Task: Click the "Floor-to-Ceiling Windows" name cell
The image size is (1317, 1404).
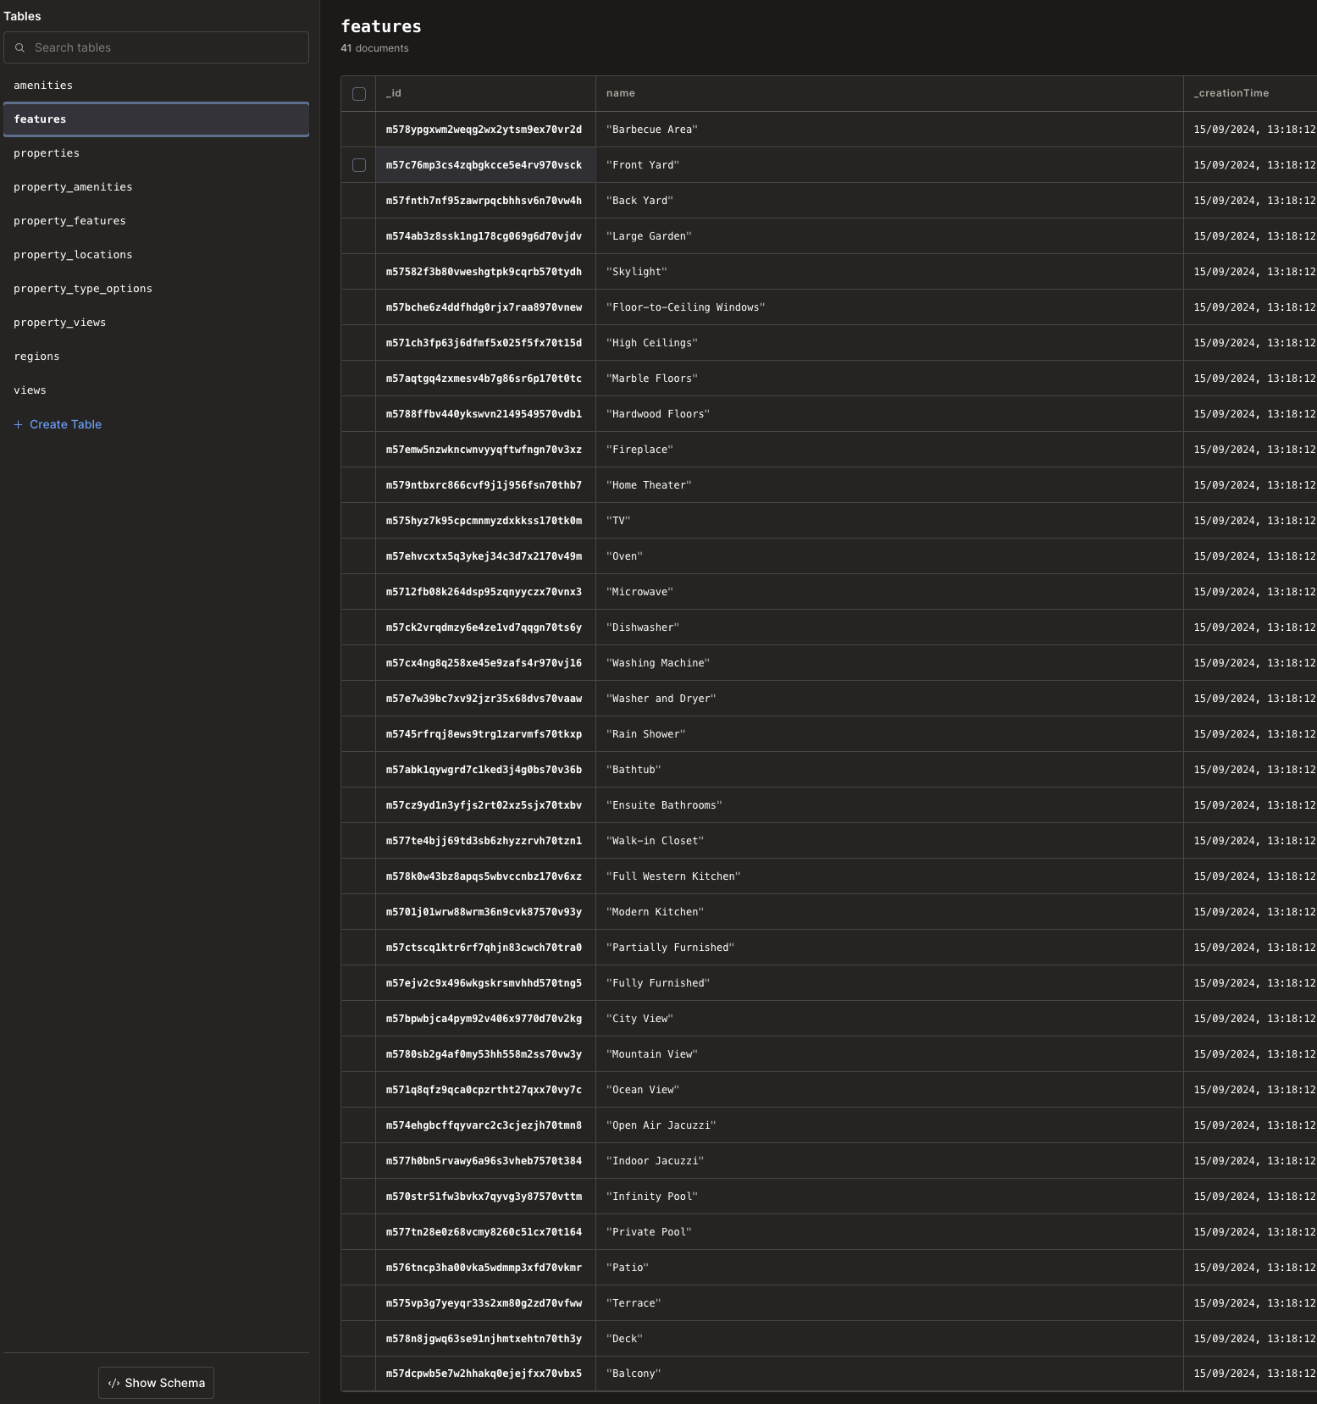Action: [889, 307]
